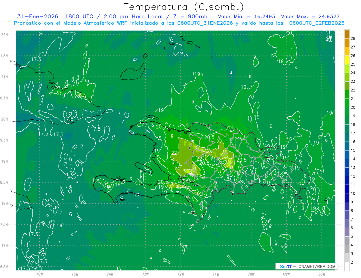
Task: Pick the yellow legend swatch between 25 and 26
Action: [347, 60]
